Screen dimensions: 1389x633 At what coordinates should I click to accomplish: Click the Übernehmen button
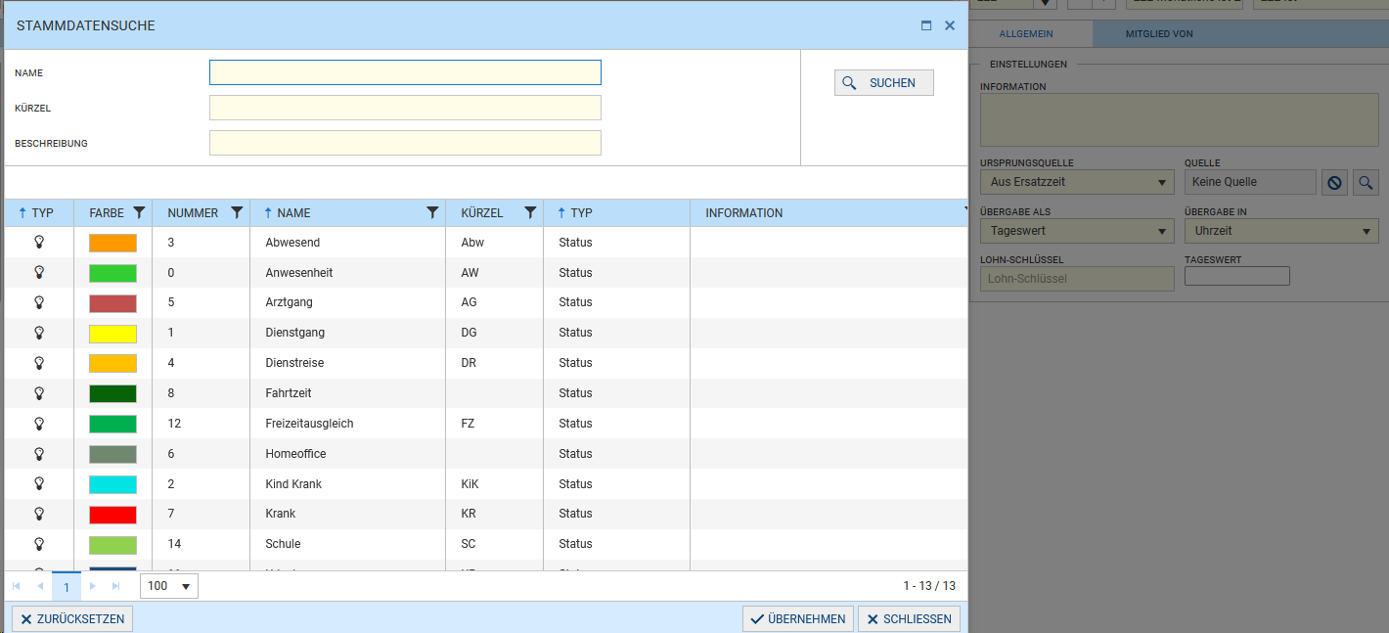[797, 619]
